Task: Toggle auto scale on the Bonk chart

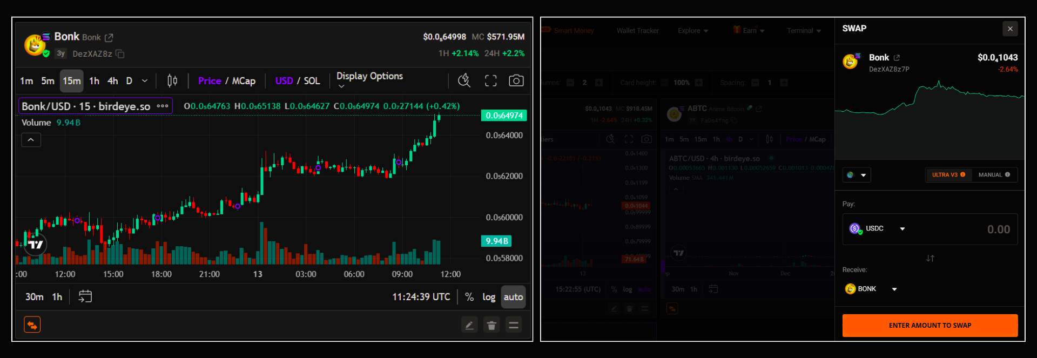Action: [x=513, y=297]
